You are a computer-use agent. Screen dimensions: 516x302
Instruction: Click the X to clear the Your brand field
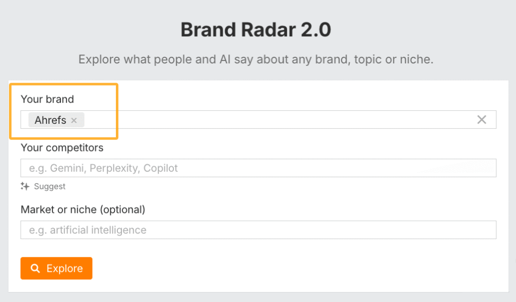click(481, 119)
